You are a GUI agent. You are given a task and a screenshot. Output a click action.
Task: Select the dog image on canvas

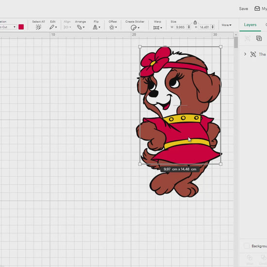tap(179, 122)
